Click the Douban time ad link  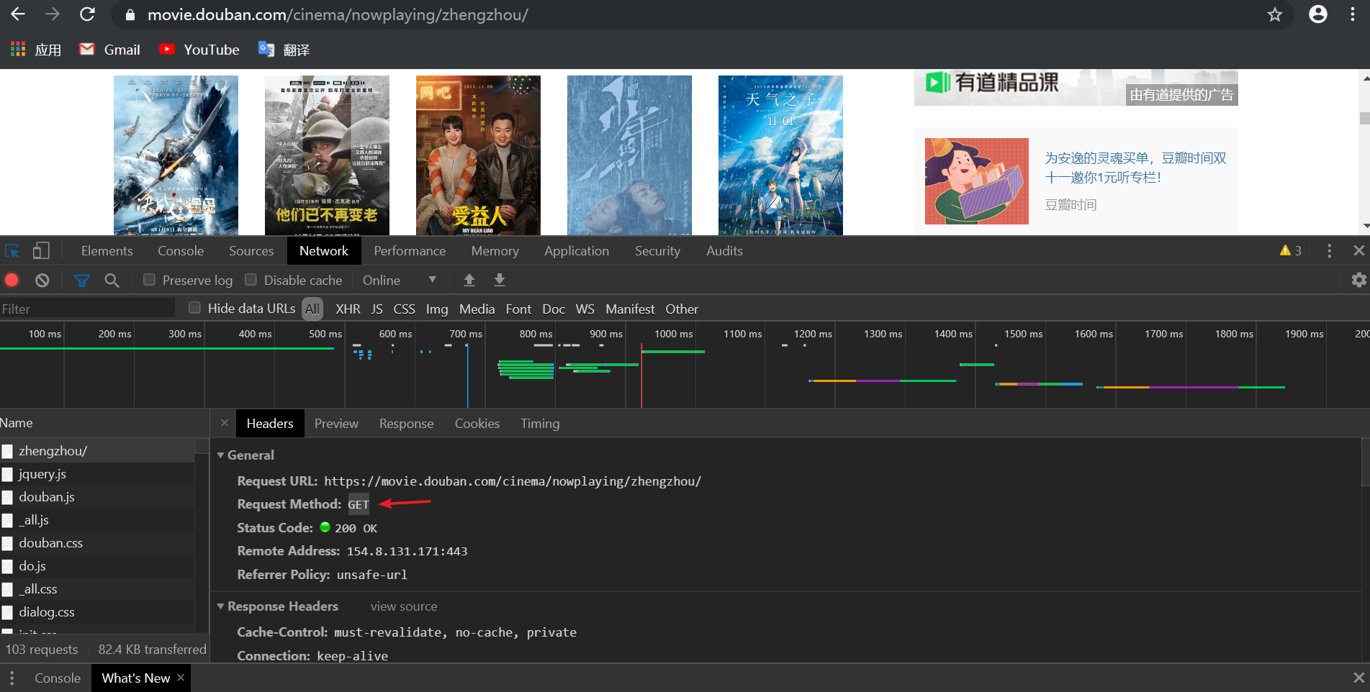(x=1135, y=168)
